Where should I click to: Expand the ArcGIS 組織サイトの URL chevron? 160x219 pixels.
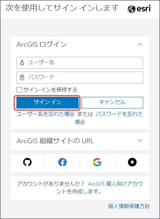(140, 140)
